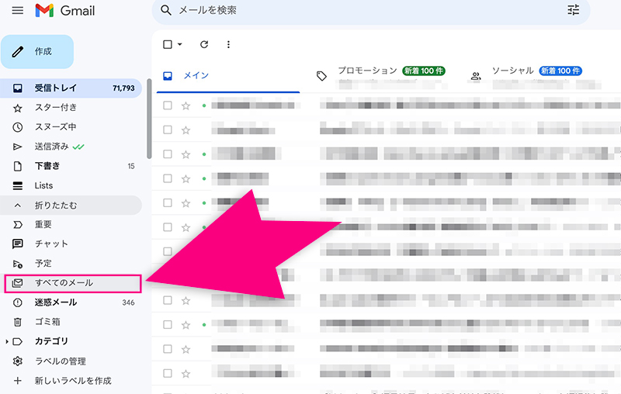Image resolution: width=621 pixels, height=394 pixels.
Task: Open すべてのメール (All Mail)
Action: click(64, 283)
